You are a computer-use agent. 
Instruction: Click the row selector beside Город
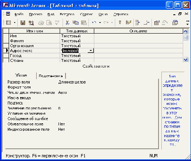coord(6,56)
